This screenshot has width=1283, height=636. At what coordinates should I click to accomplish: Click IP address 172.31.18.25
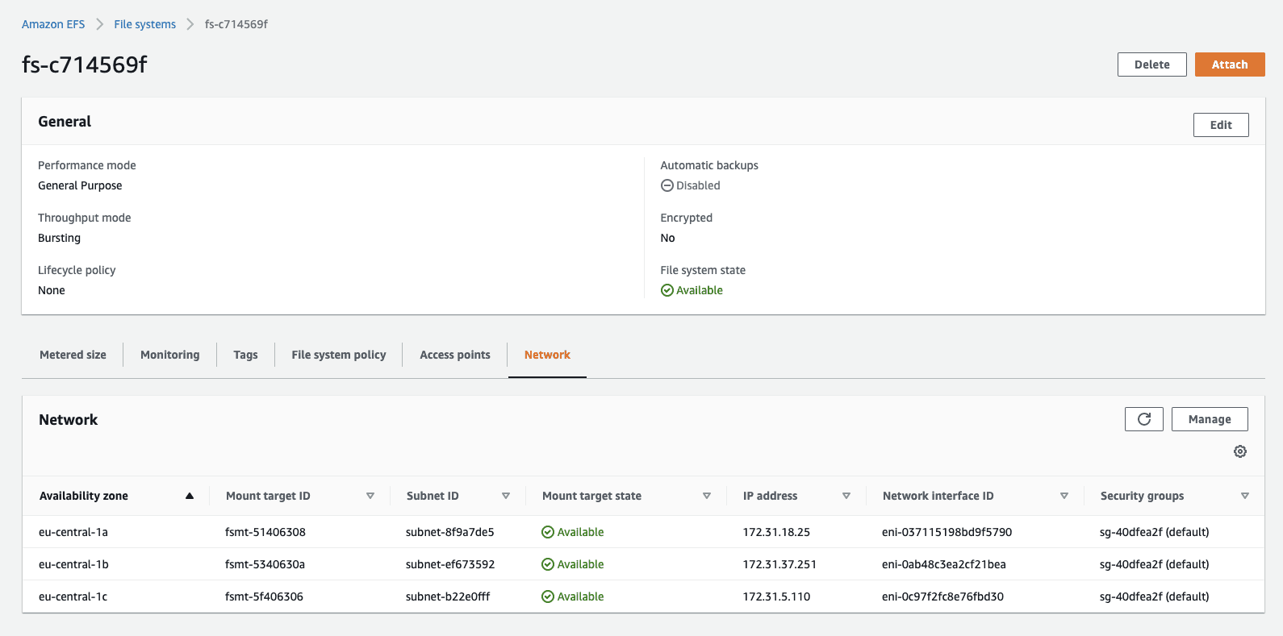coord(776,532)
